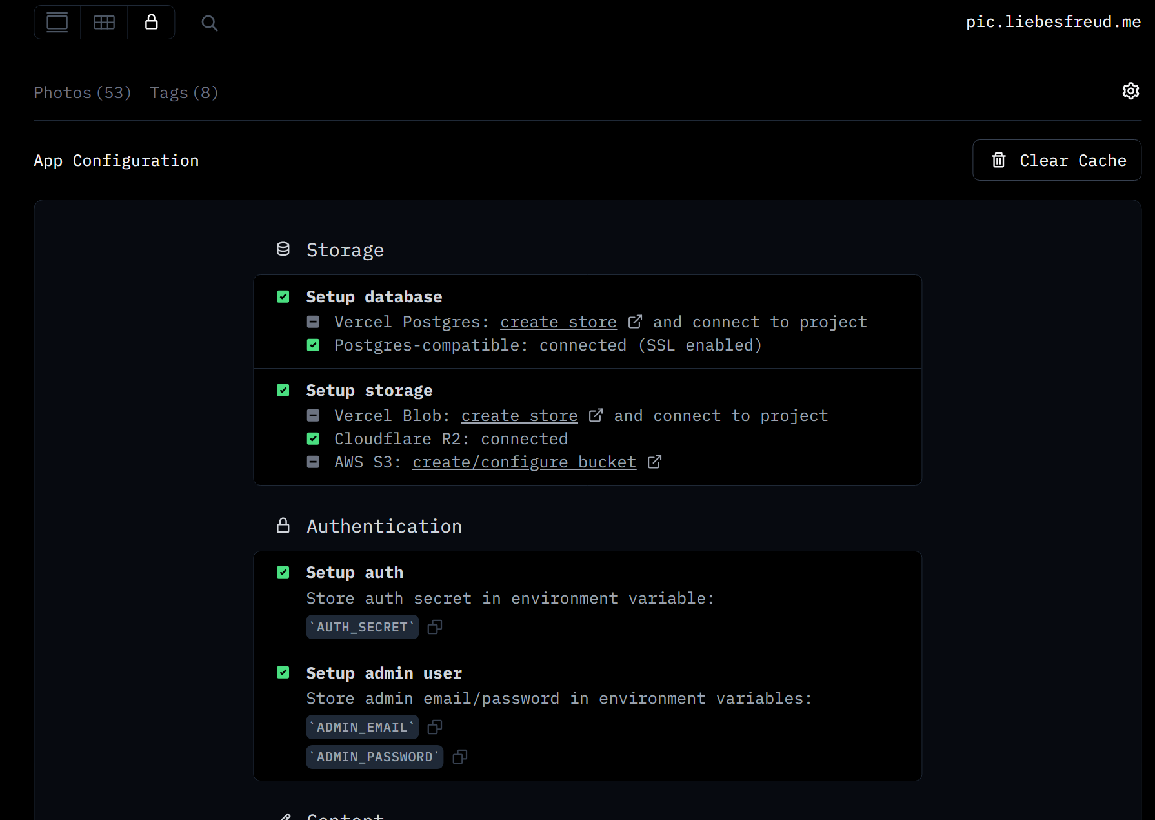Open the Photos (53) tab

[x=82, y=93]
